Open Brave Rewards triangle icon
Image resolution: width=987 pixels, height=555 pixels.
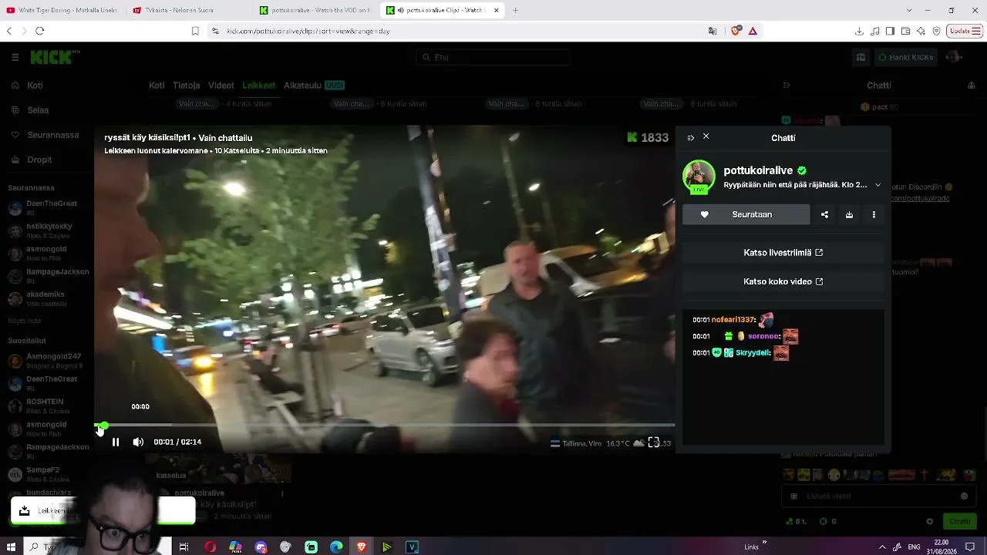click(753, 31)
